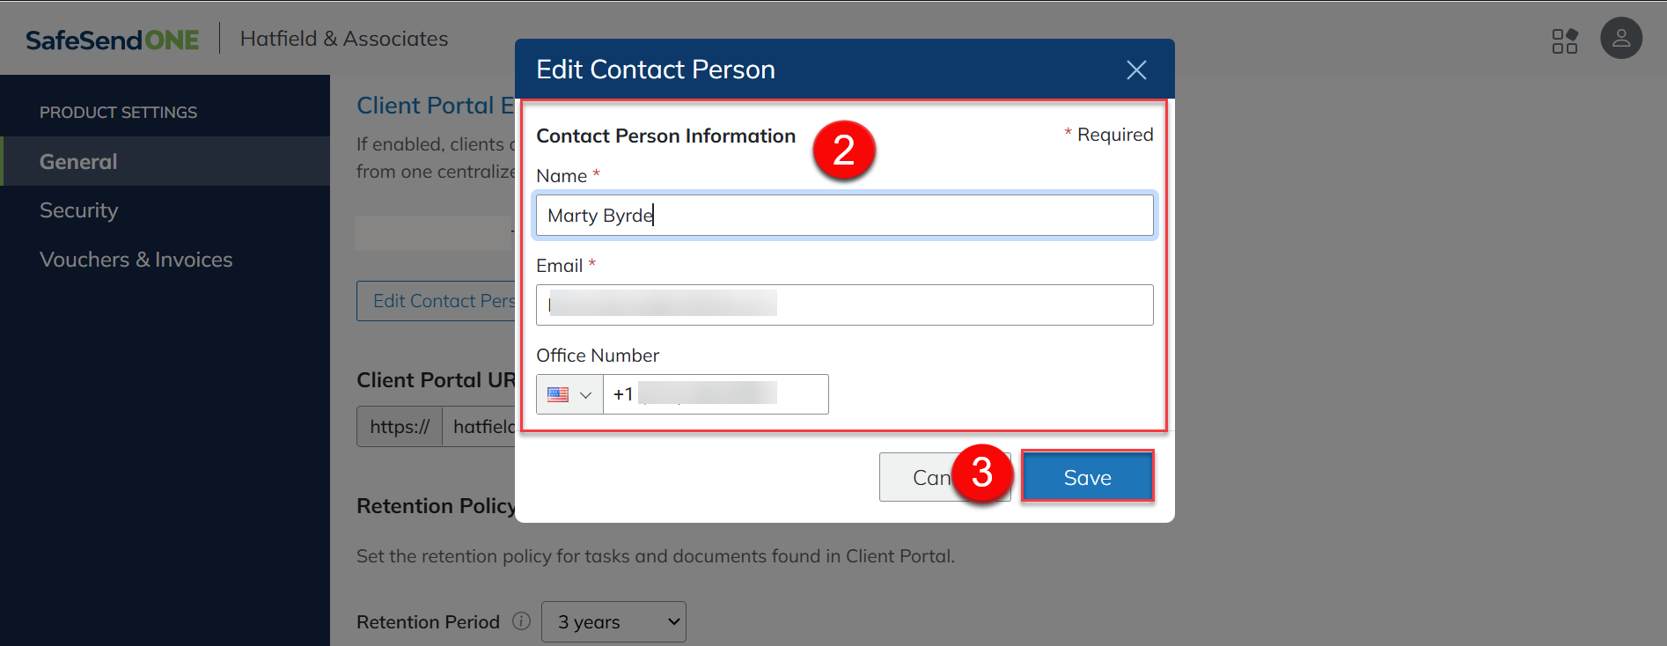The height and width of the screenshot is (646, 1667).
Task: Click the Office Number phone field
Action: tap(715, 394)
